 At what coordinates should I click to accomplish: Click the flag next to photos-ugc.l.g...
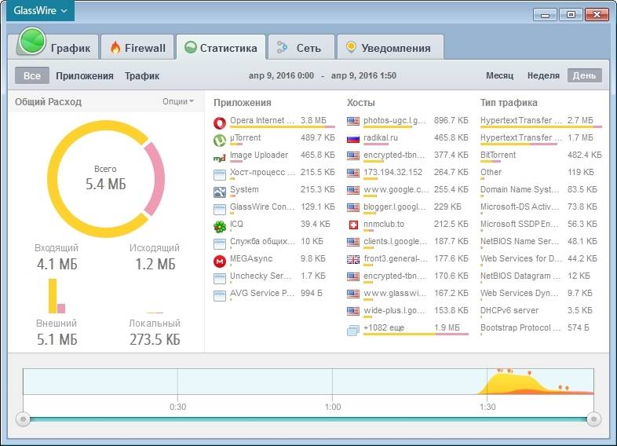[353, 121]
